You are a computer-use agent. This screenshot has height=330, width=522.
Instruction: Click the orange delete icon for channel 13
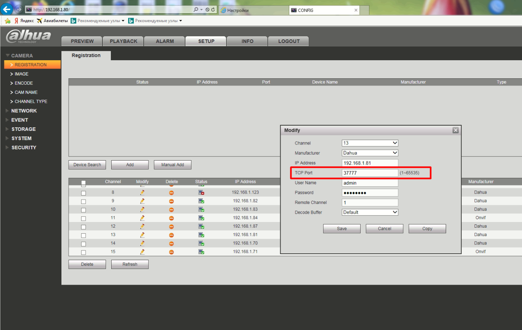171,235
